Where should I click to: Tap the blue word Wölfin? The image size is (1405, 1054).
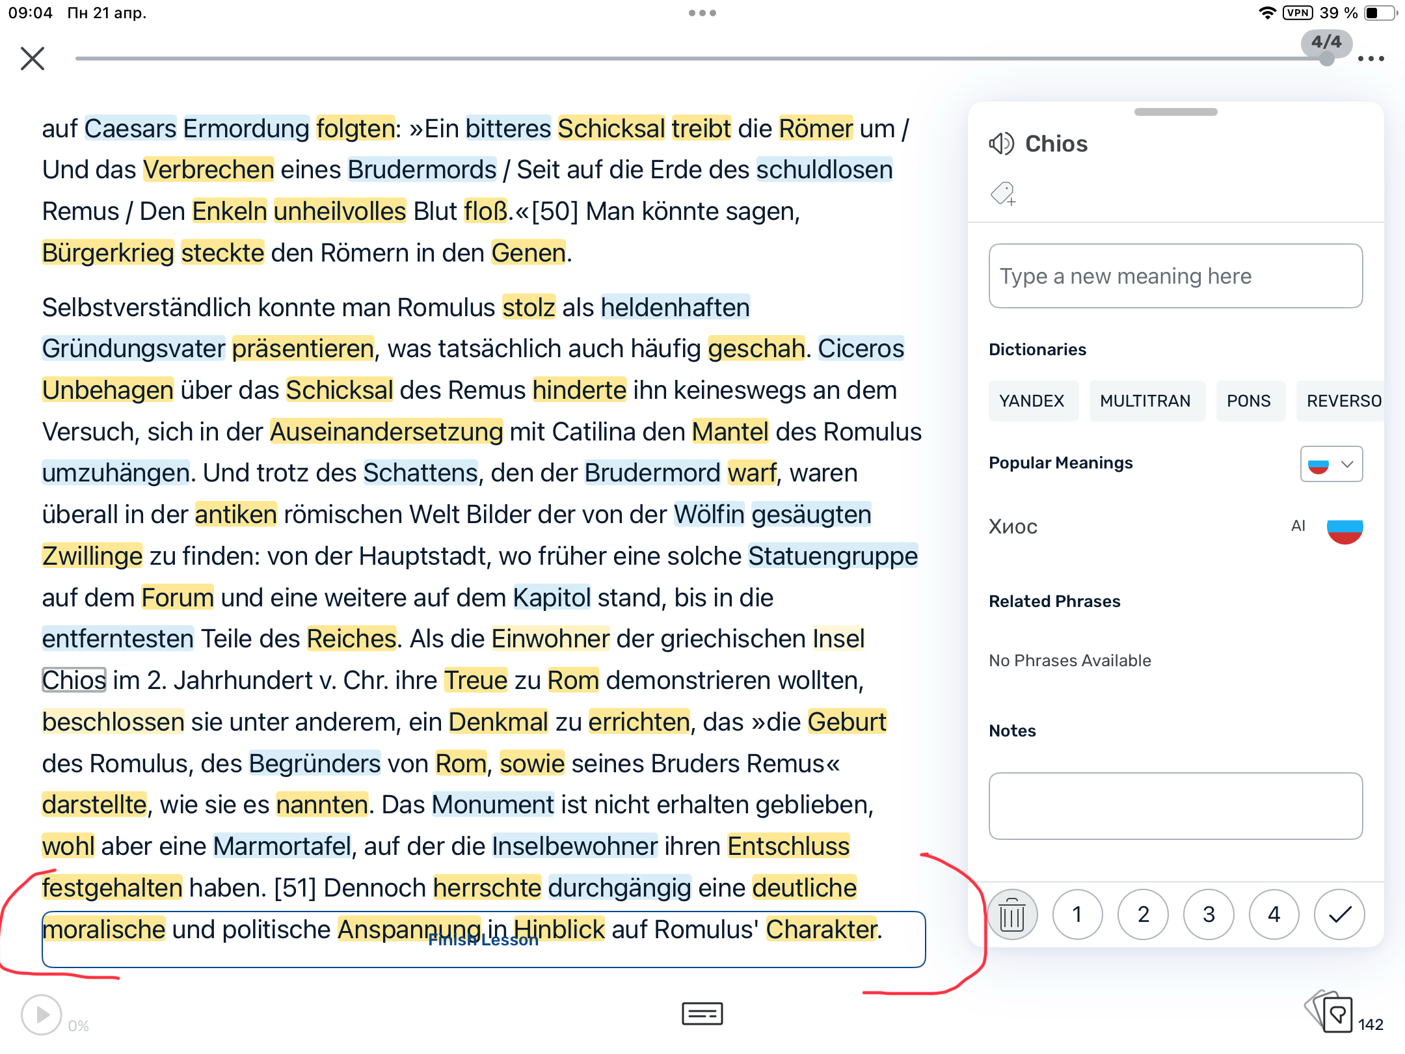[x=709, y=515]
